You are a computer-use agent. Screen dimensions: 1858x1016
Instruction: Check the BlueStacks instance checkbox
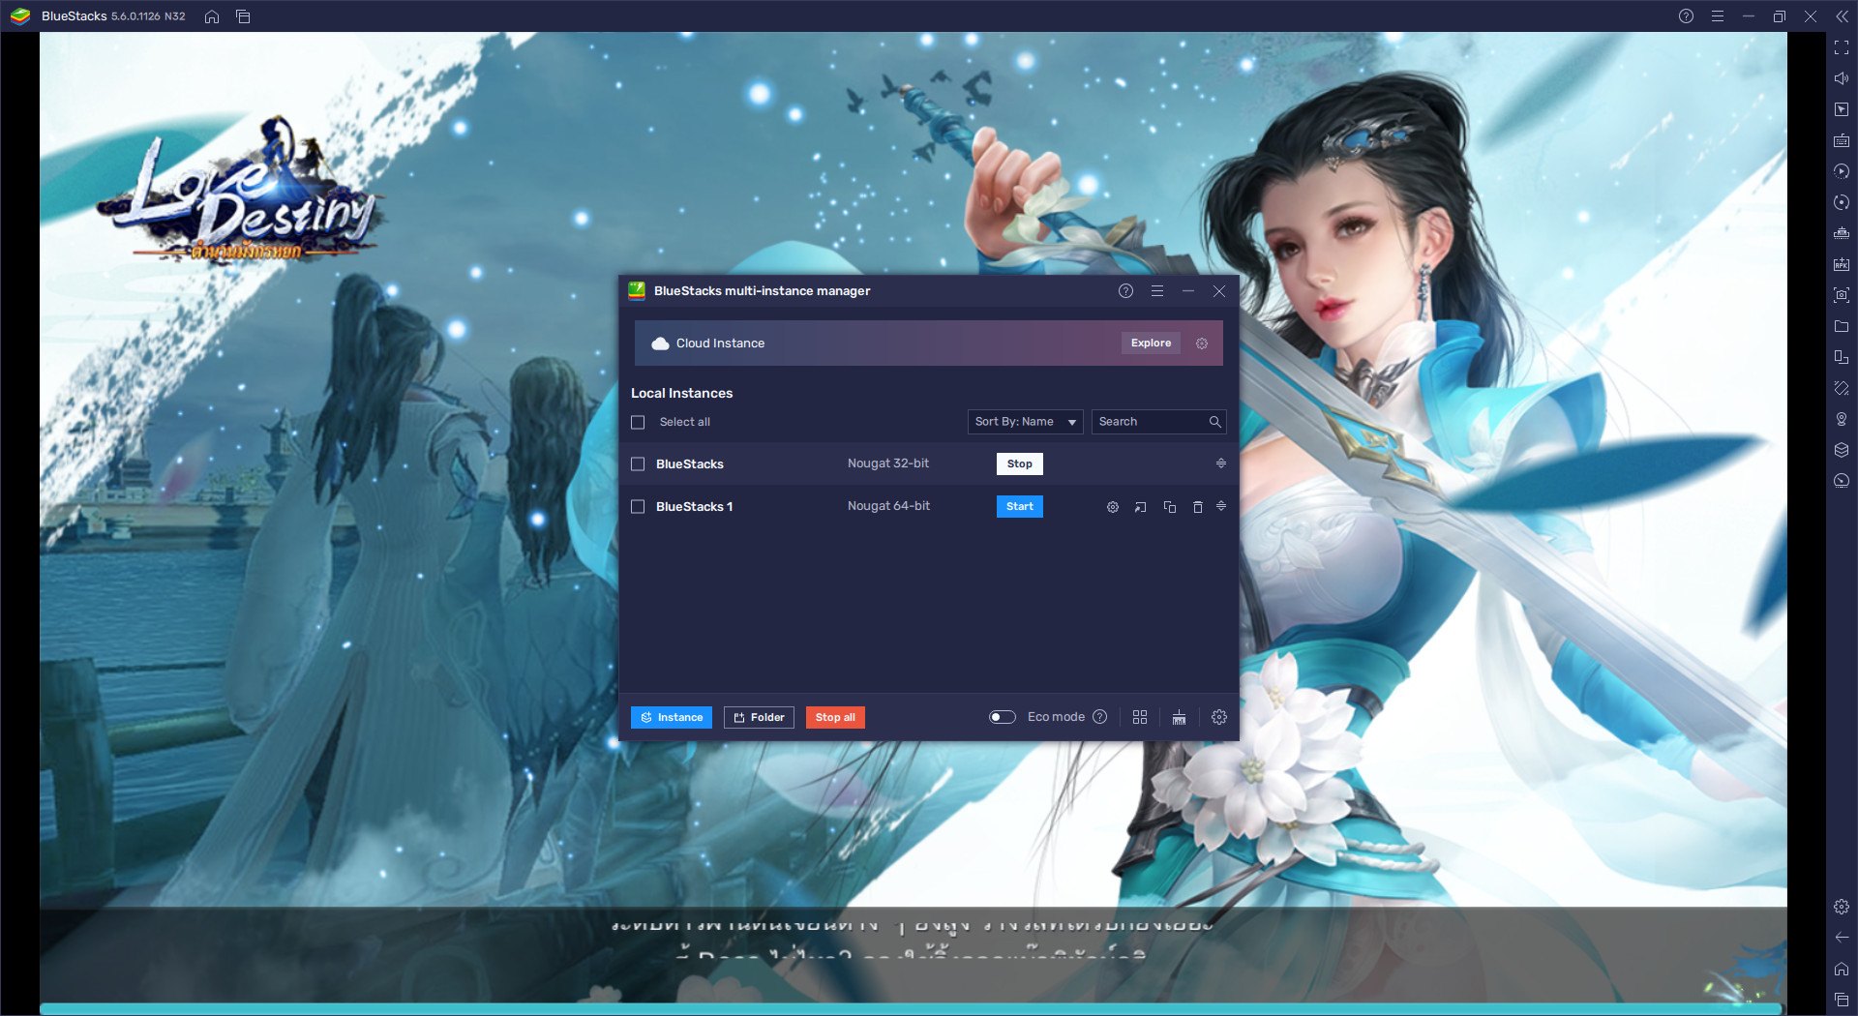[x=638, y=464]
